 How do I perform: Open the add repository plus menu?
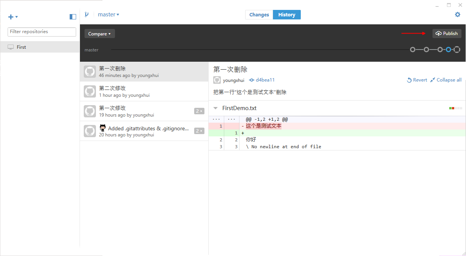[13, 17]
